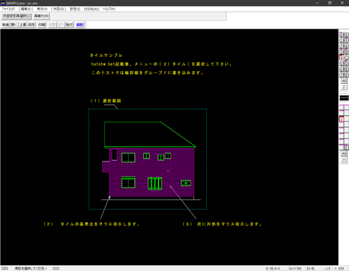Click the 印刷 (Print) toolbar button
This screenshot has height=271, width=349.
42,25
